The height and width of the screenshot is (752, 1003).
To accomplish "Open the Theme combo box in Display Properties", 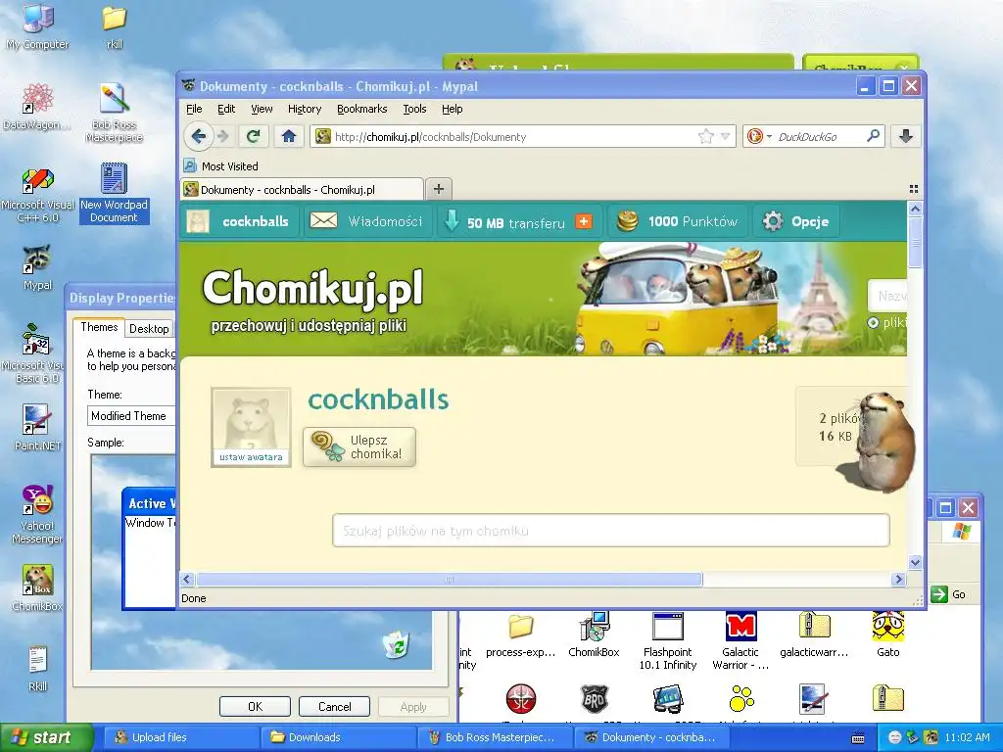I will [x=131, y=415].
